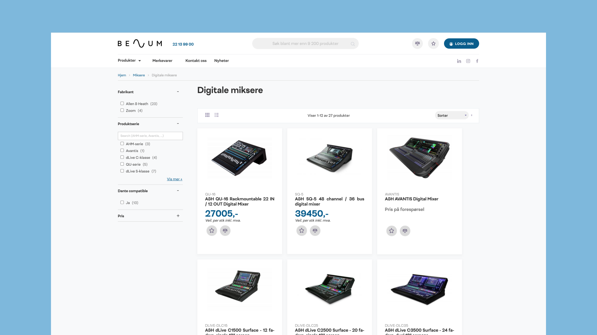Switch to grid view icon
This screenshot has height=335, width=597.
[x=207, y=115]
